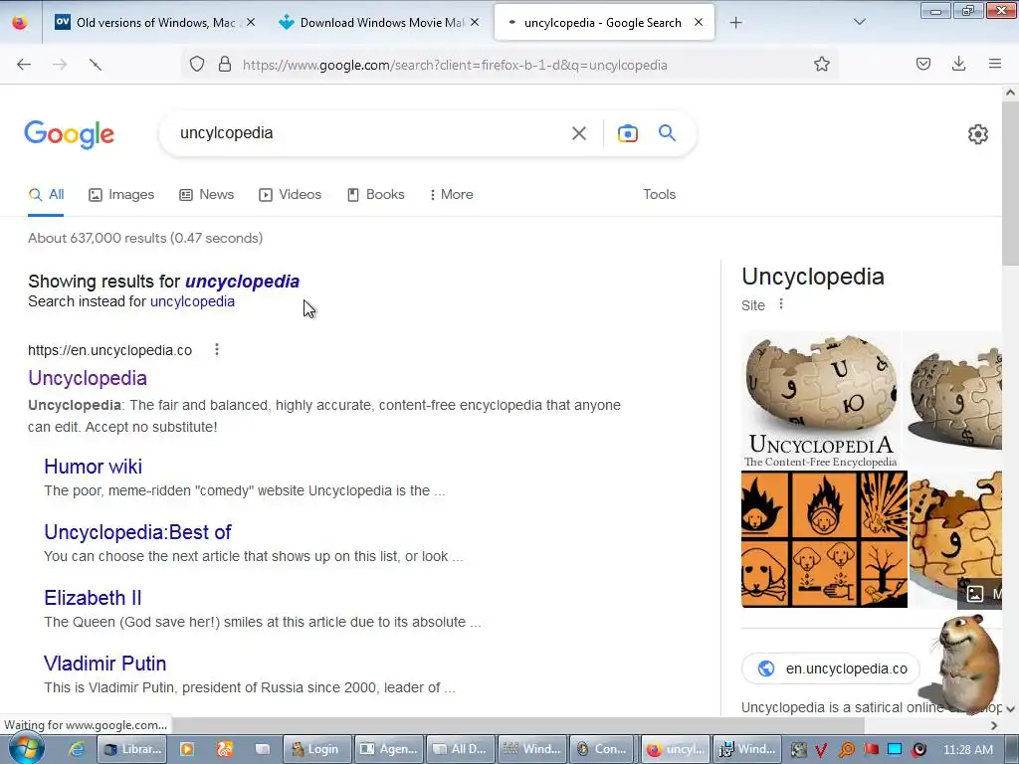
Task: View site security padlock information
Action: (225, 65)
